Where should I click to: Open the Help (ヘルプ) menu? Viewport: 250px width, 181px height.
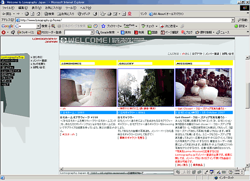tap(85, 8)
